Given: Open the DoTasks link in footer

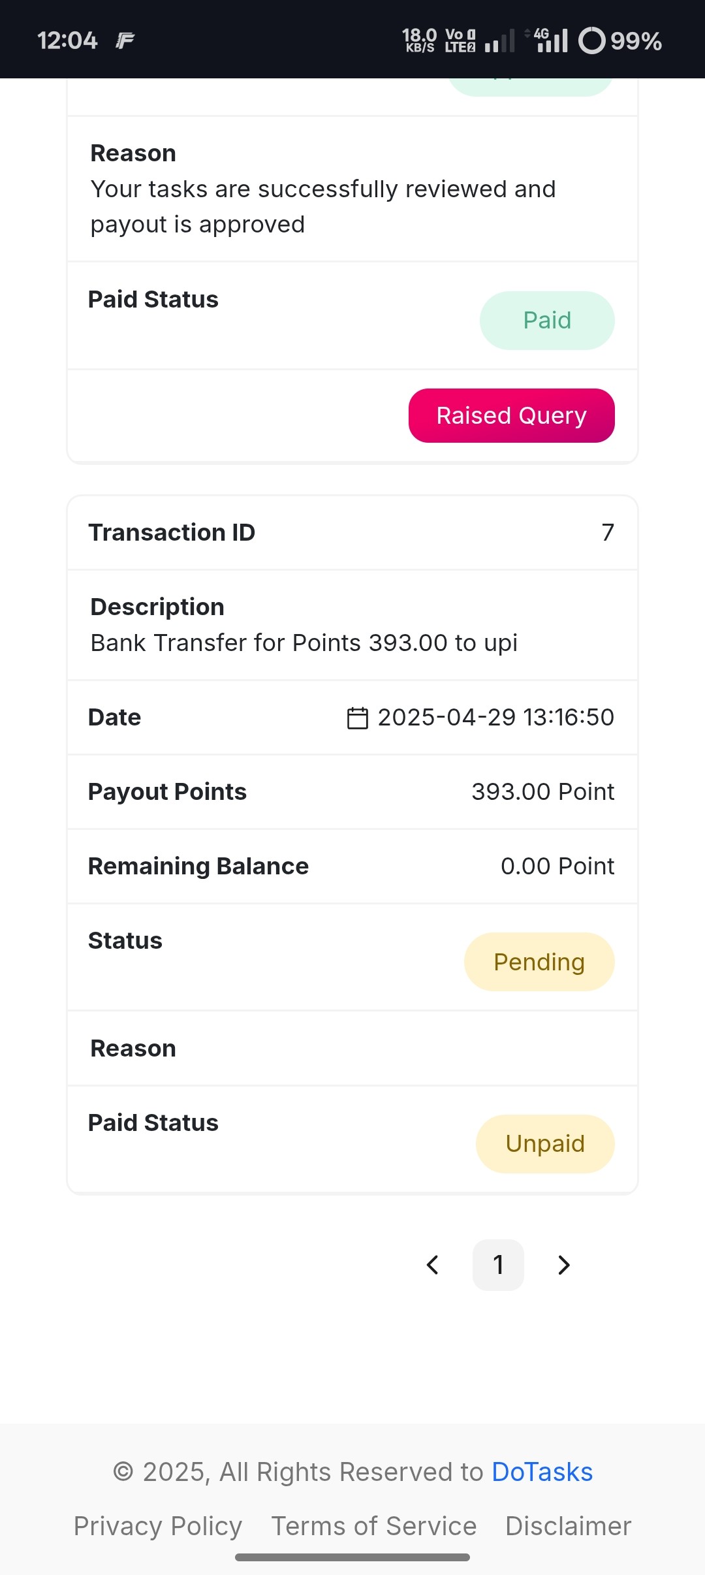Looking at the screenshot, I should pos(542,1472).
